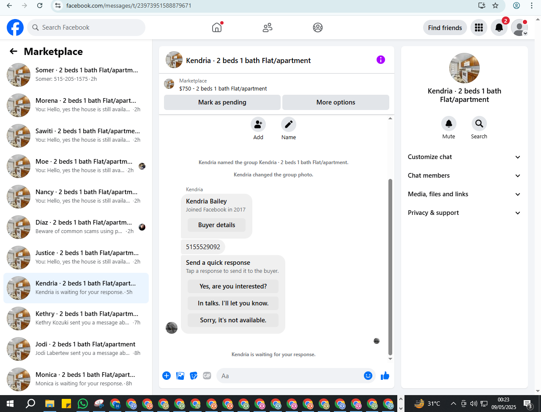Screen dimensions: 541x412
Task: Open more actions plus icon in composer
Action: click(167, 376)
